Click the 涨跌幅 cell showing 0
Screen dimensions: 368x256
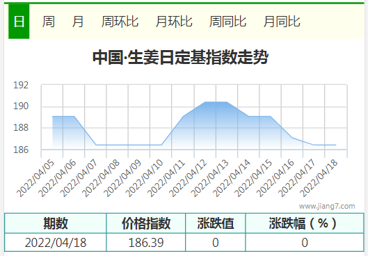pos(305,243)
